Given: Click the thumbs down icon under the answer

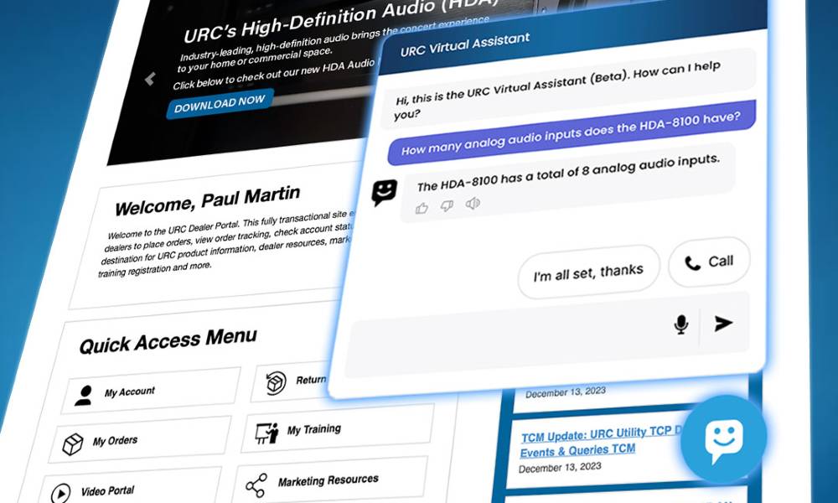Looking at the screenshot, I should [447, 205].
